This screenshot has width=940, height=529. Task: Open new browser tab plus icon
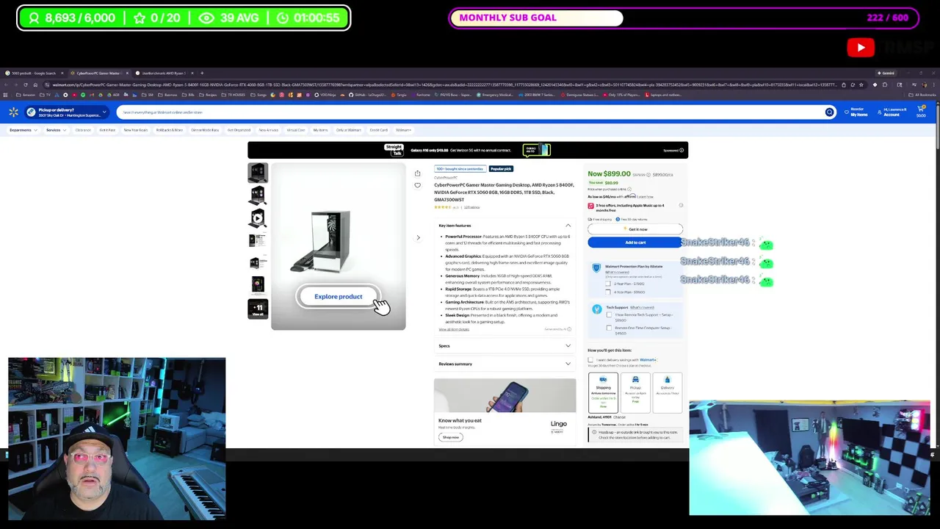(x=202, y=73)
